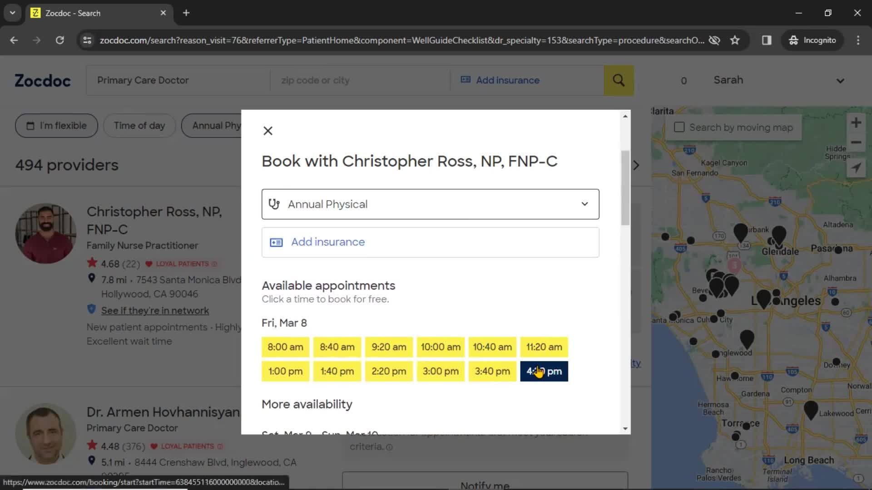Click the filter row right chevron arrow
The width and height of the screenshot is (872, 490).
tap(636, 165)
